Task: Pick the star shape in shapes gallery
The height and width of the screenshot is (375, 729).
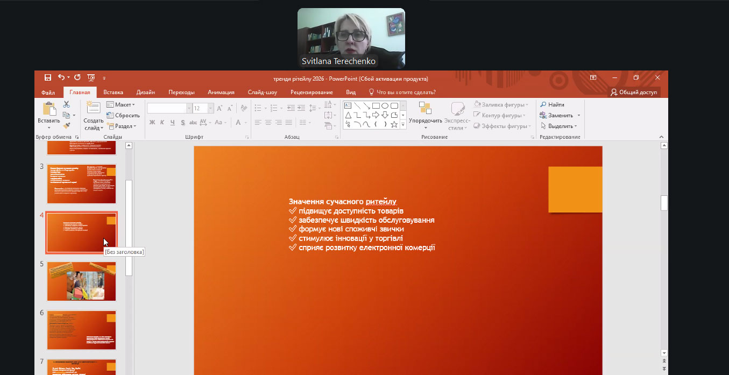Action: coord(394,125)
